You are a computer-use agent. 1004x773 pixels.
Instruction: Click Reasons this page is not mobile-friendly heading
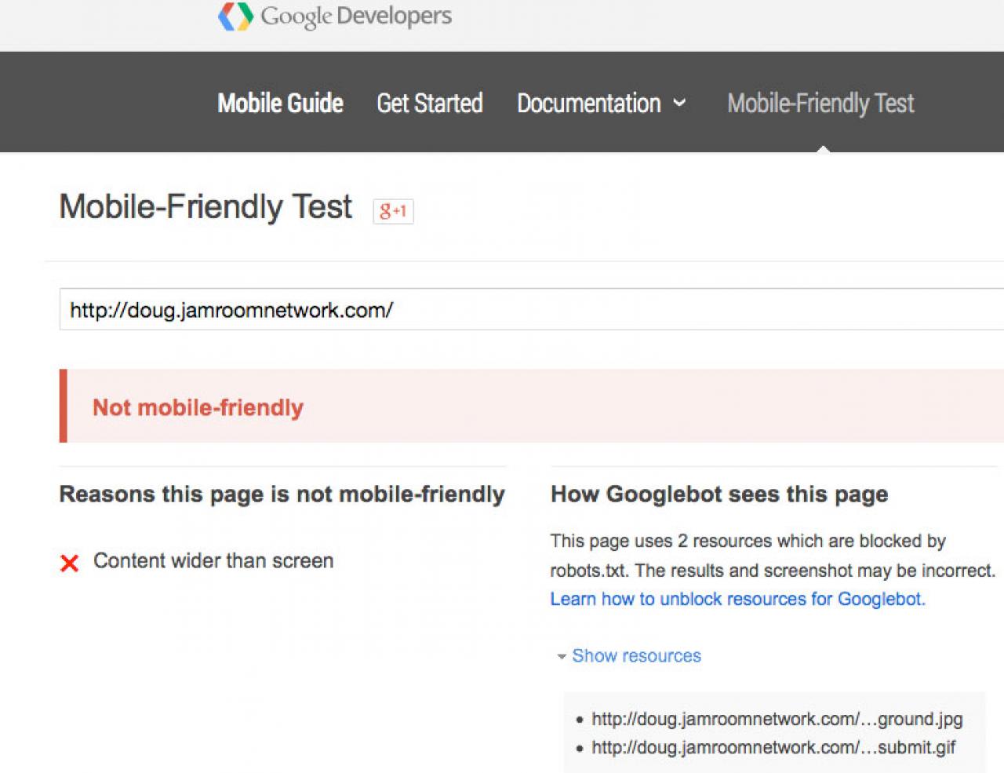coord(282,494)
